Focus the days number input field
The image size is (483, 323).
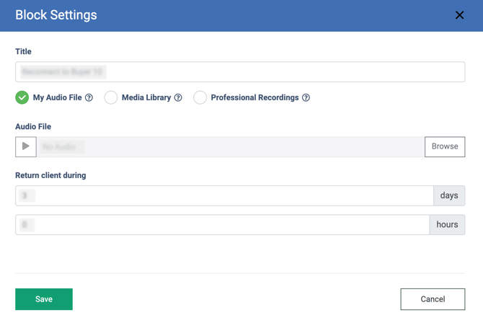pos(224,195)
